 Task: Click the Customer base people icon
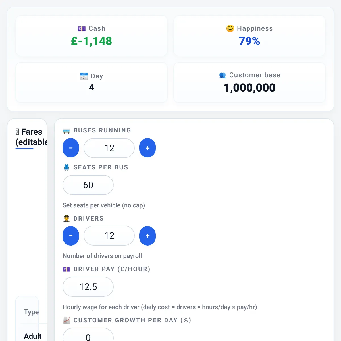coord(223,75)
